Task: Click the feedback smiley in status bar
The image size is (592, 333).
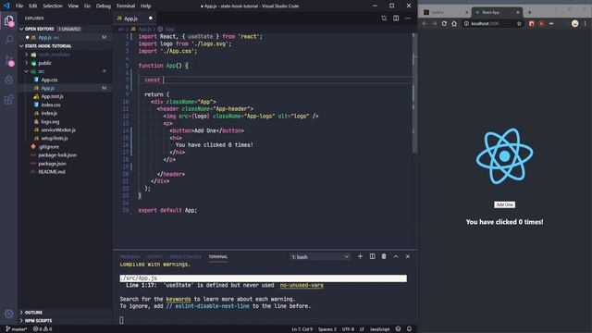Action: [398, 329]
